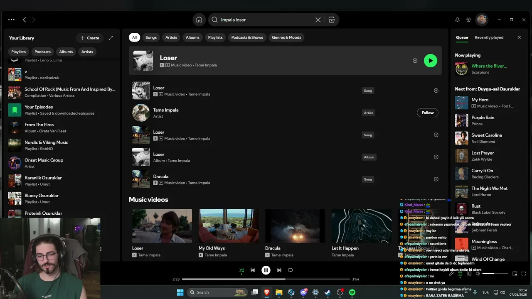Open the Create dropdown in Your Library
This screenshot has width=532, height=299.
click(x=90, y=38)
